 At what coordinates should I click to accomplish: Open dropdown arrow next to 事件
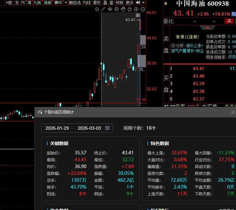tap(66, 3)
